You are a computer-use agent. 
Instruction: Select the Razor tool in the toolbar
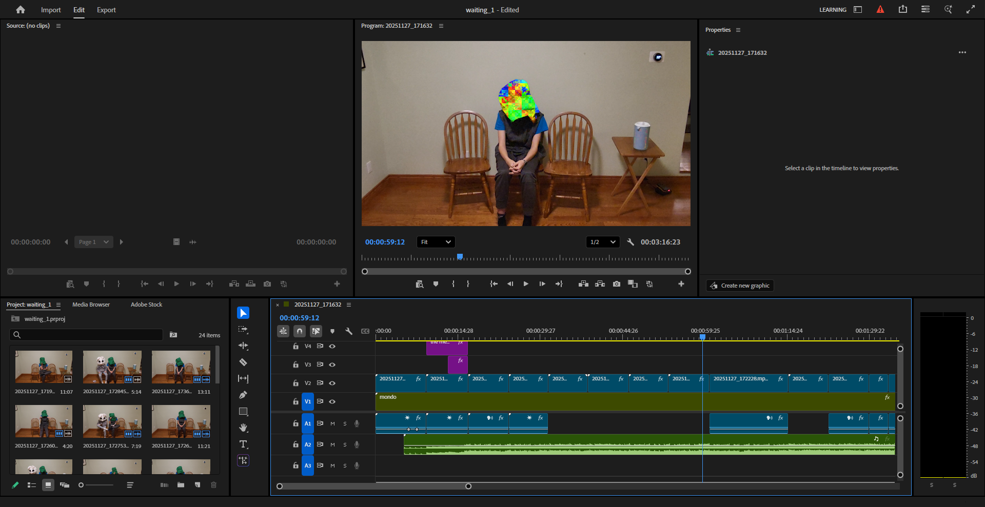point(243,362)
